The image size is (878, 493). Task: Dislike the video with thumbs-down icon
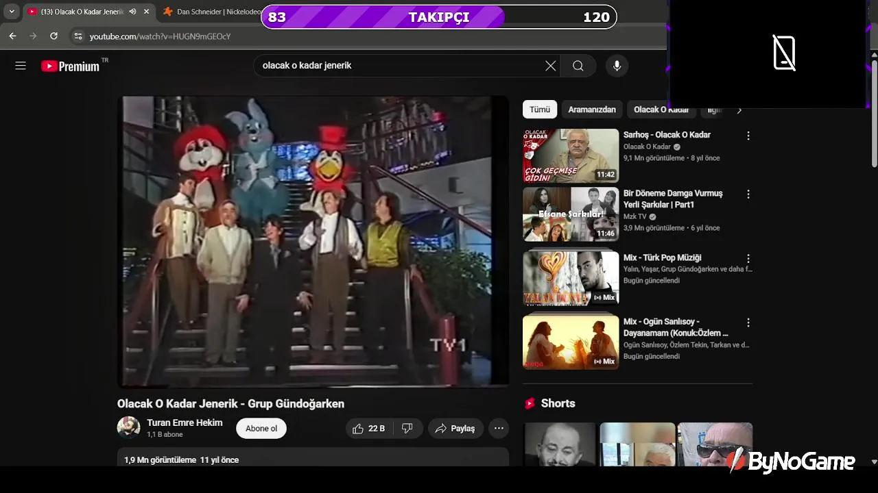(407, 429)
